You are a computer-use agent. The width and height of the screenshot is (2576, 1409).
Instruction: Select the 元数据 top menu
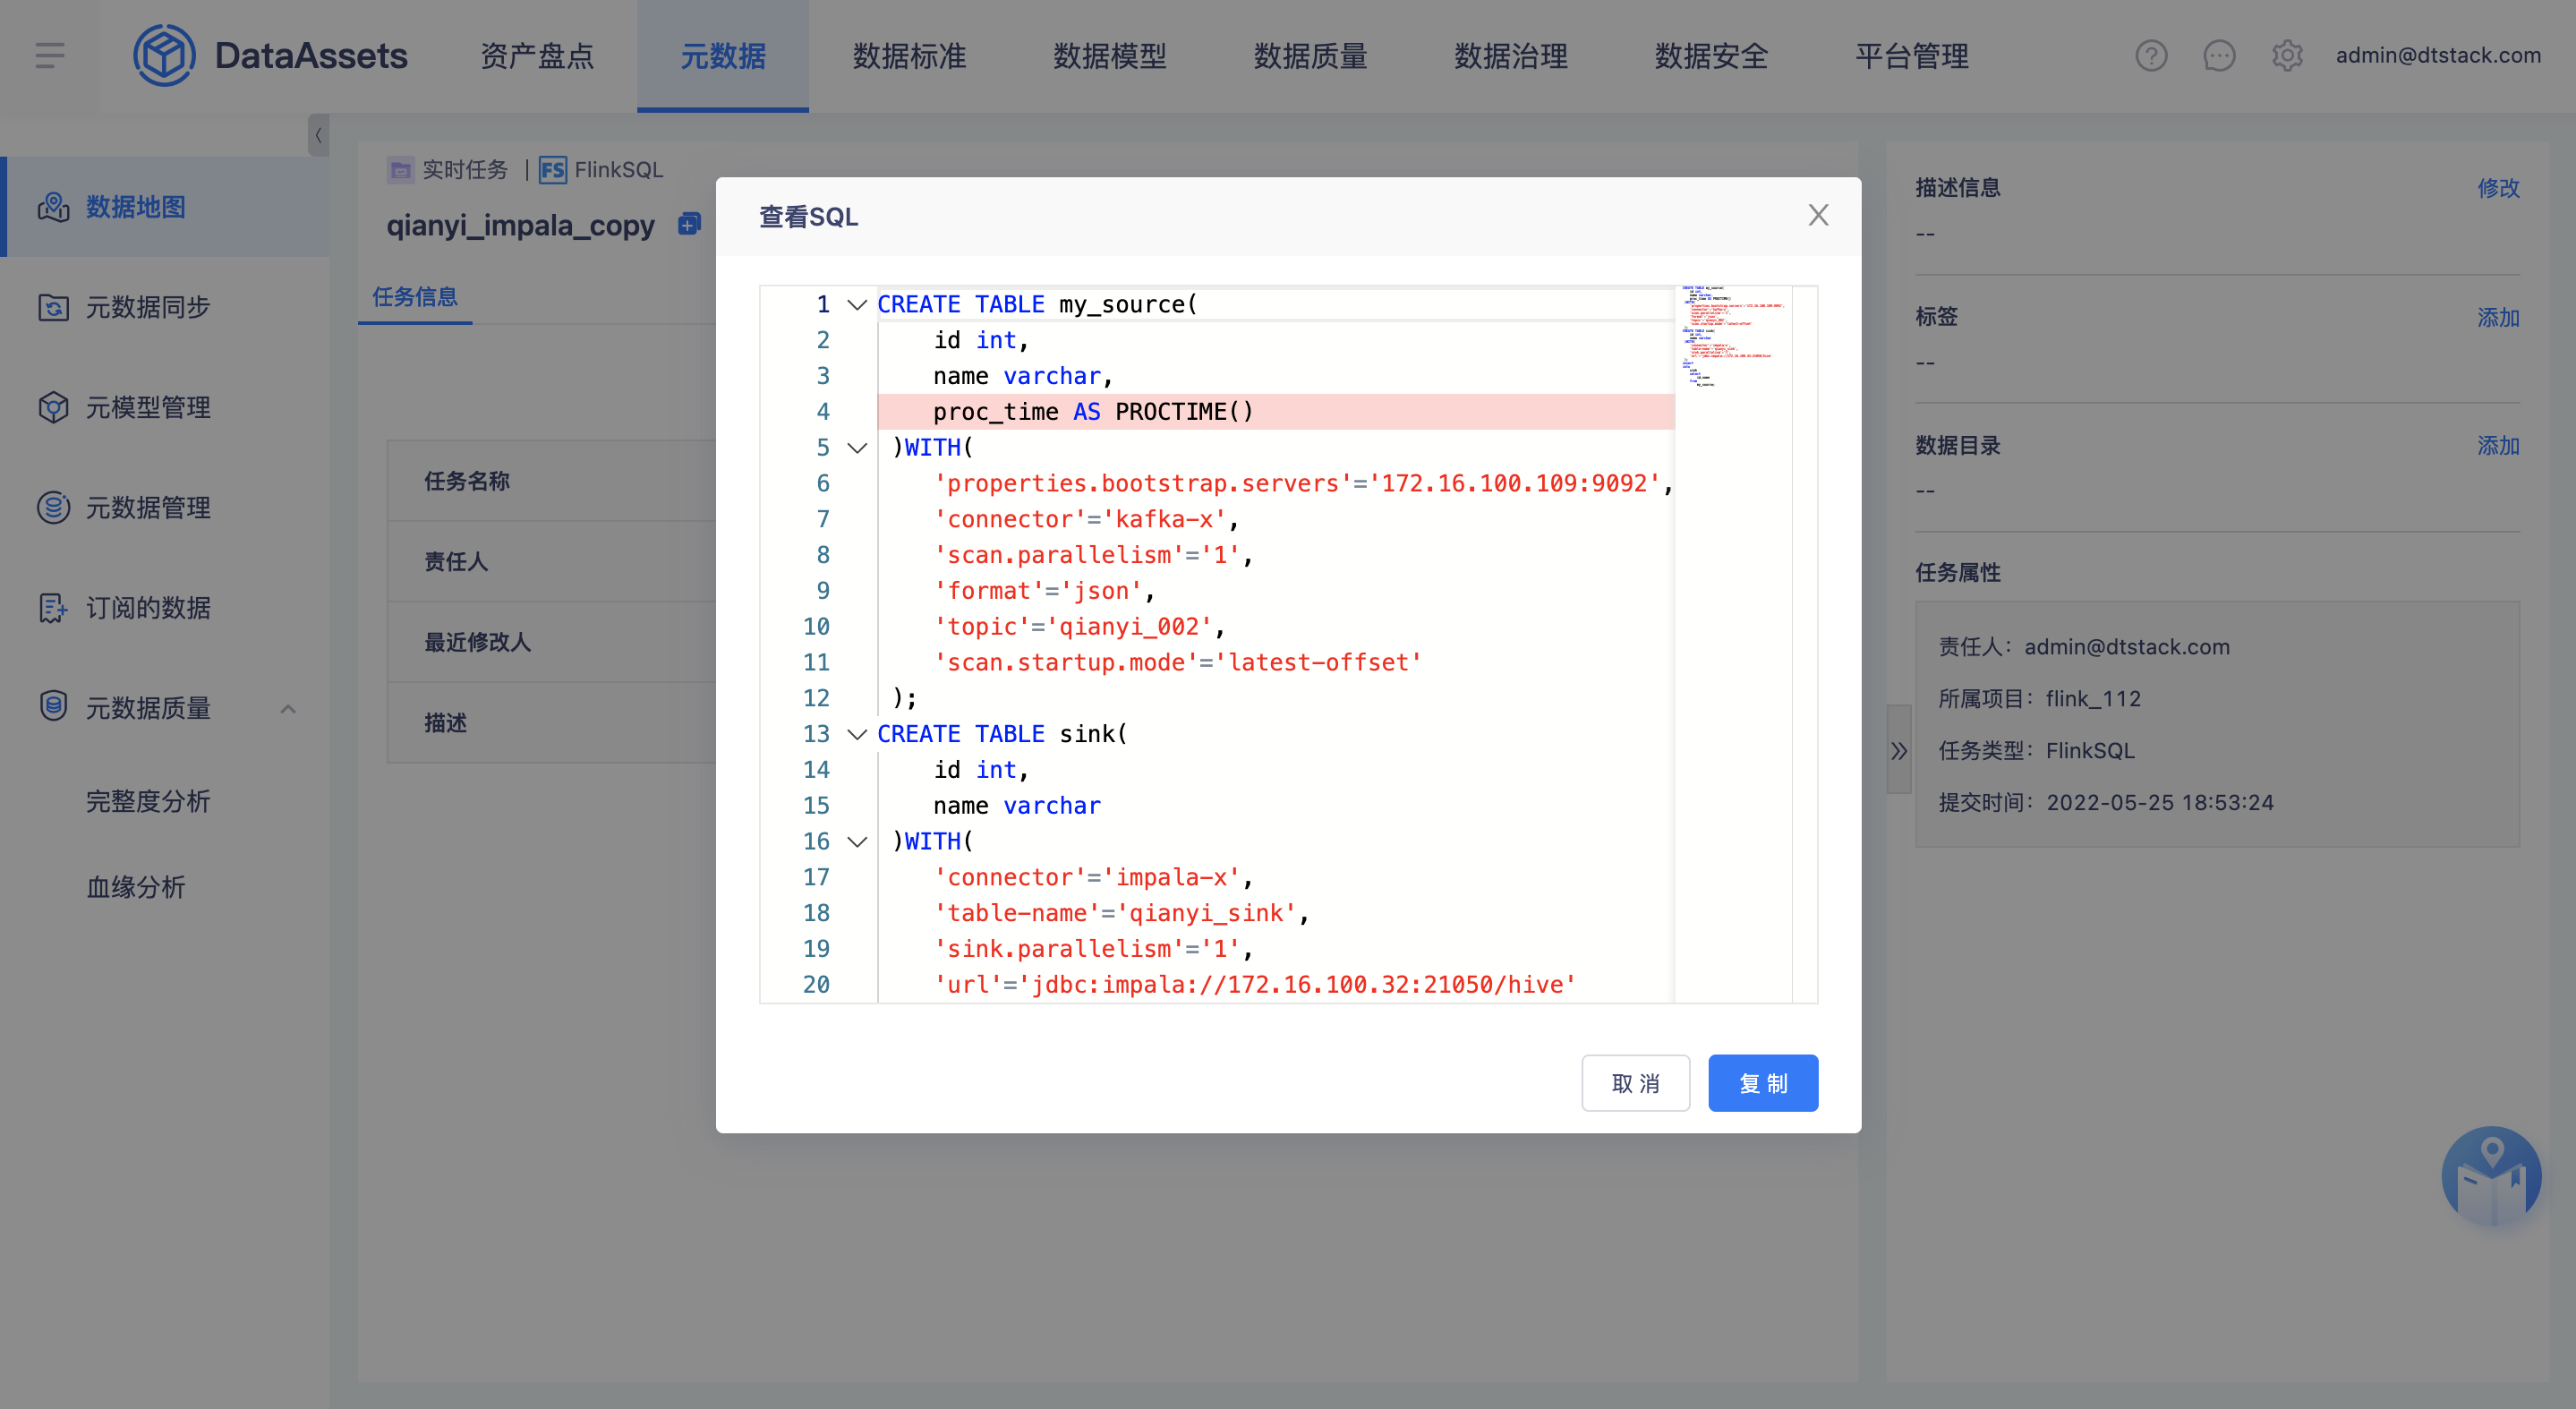(x=723, y=56)
